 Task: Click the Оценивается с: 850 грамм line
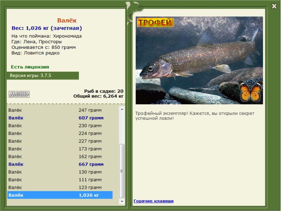tap(44, 47)
